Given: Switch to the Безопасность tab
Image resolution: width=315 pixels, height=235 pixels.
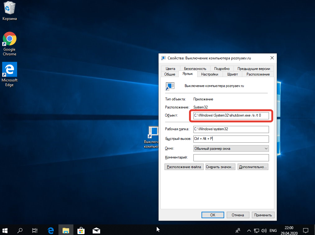Looking at the screenshot, I should (x=195, y=69).
